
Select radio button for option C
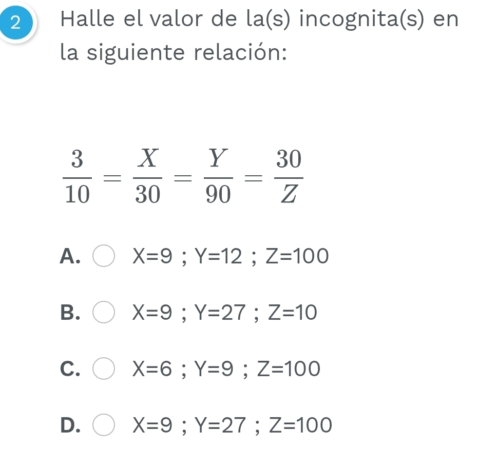[104, 370]
